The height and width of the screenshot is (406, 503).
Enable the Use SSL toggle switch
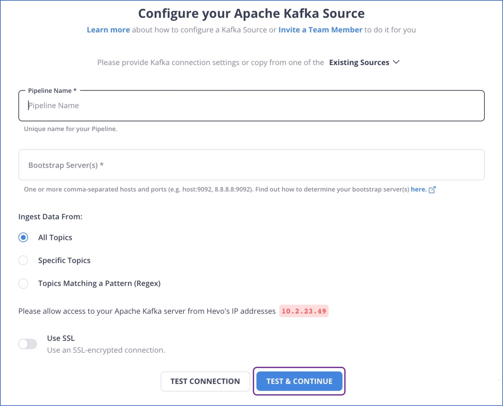pos(28,344)
